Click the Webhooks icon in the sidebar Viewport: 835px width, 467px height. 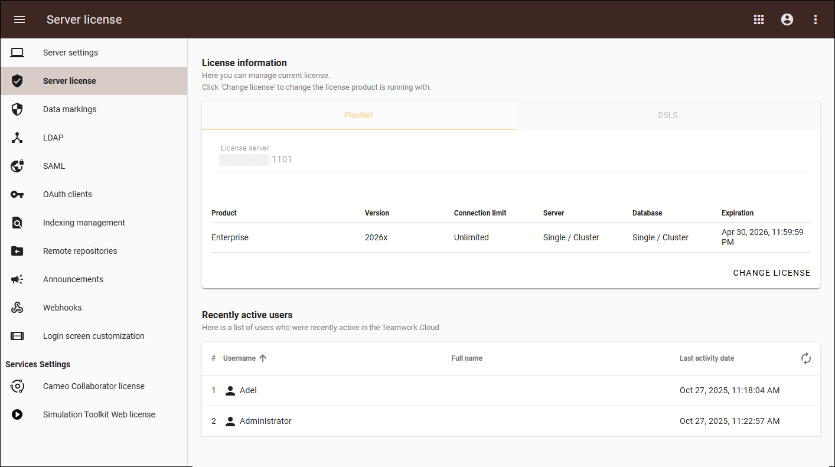17,308
